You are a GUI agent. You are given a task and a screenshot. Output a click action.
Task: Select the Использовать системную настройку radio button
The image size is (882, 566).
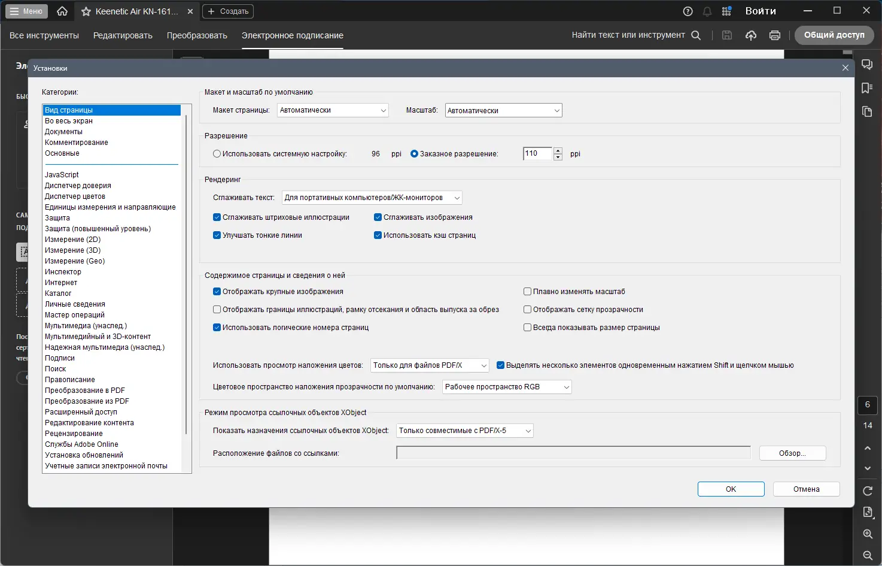(217, 153)
